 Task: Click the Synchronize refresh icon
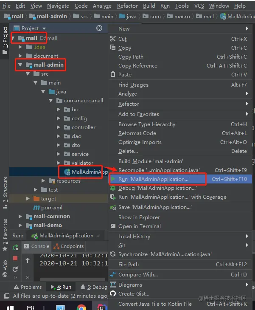[x=113, y=254]
